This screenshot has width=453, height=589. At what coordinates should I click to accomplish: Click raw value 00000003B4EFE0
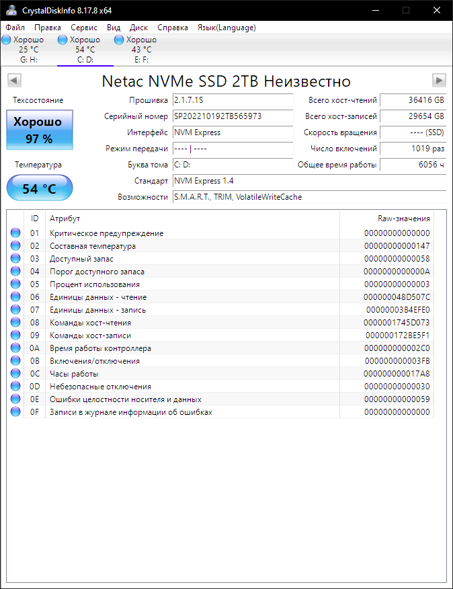(398, 310)
